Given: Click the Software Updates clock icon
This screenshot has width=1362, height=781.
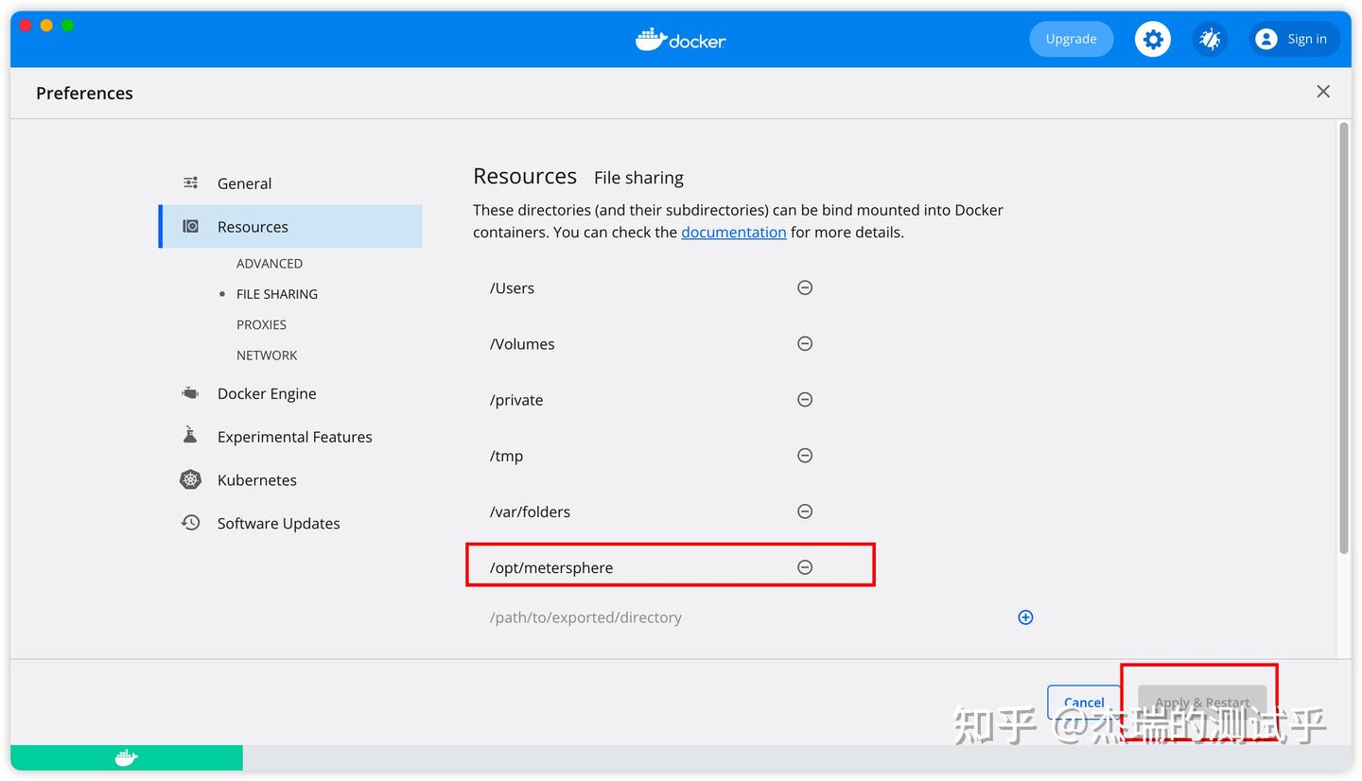Looking at the screenshot, I should [x=191, y=522].
